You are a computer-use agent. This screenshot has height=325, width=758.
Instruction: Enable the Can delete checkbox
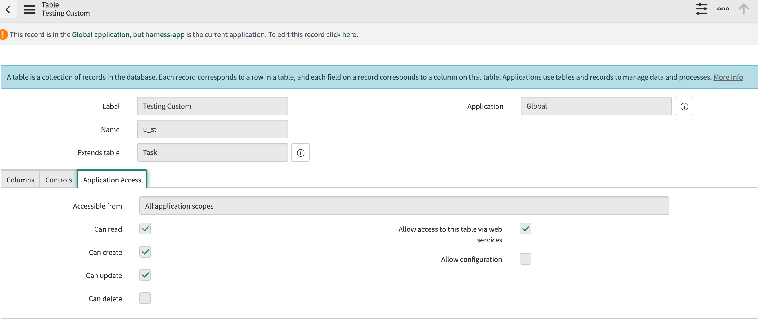coord(145,298)
